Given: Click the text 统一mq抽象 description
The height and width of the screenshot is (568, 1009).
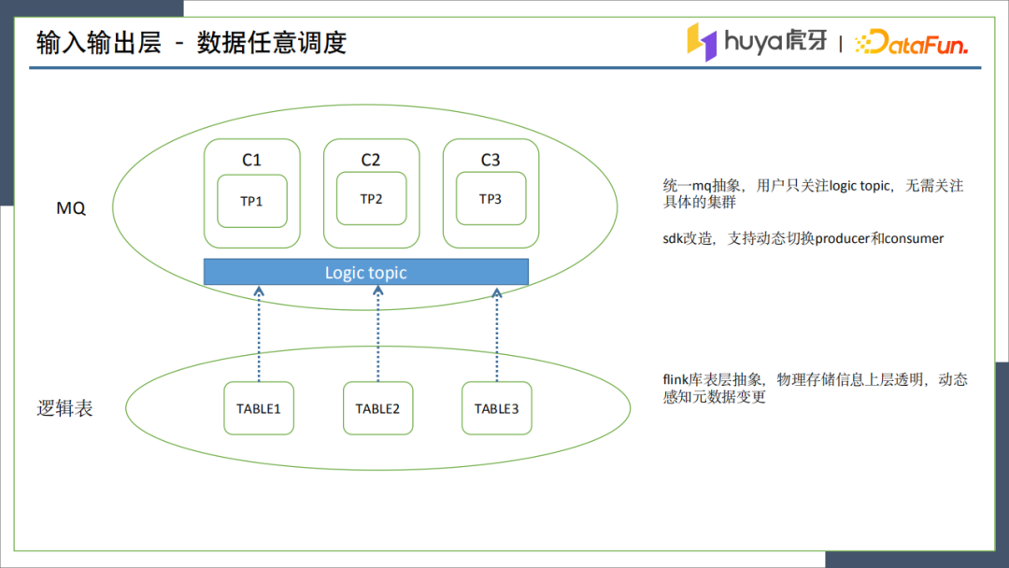Looking at the screenshot, I should point(813,193).
